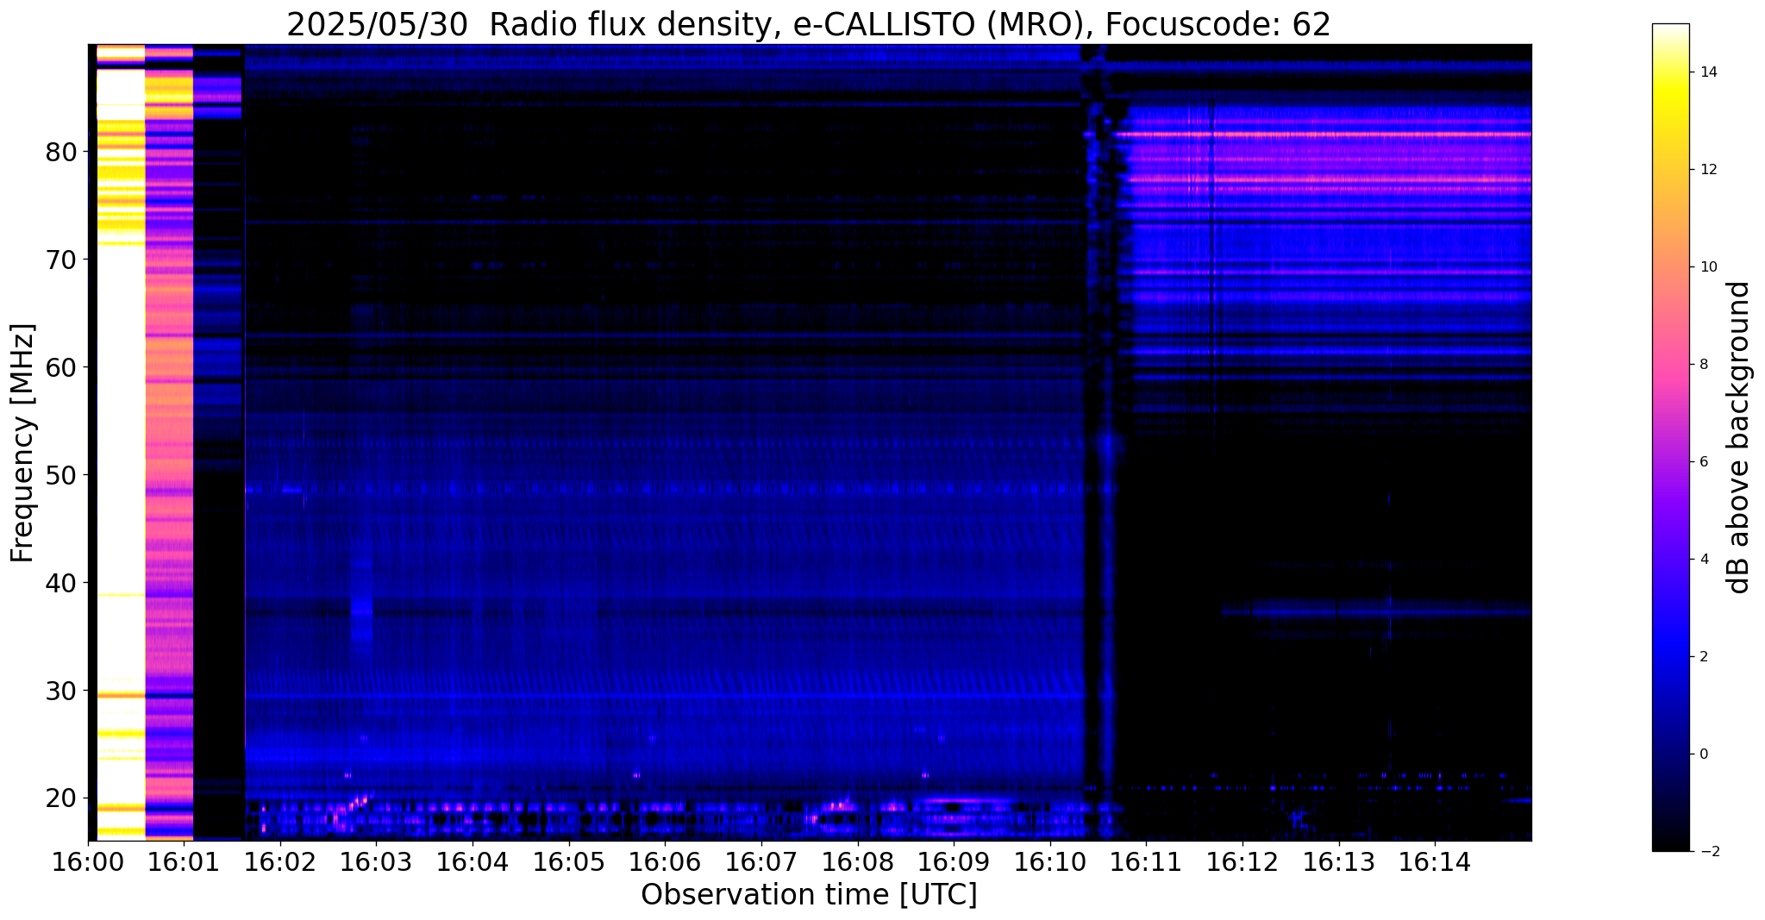Click the bright white saturated burst at 16:00
Image resolution: width=1765 pixels, height=920 pixels.
[x=120, y=442]
